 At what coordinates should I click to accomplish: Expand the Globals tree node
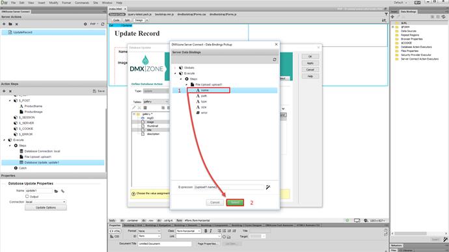(175, 68)
